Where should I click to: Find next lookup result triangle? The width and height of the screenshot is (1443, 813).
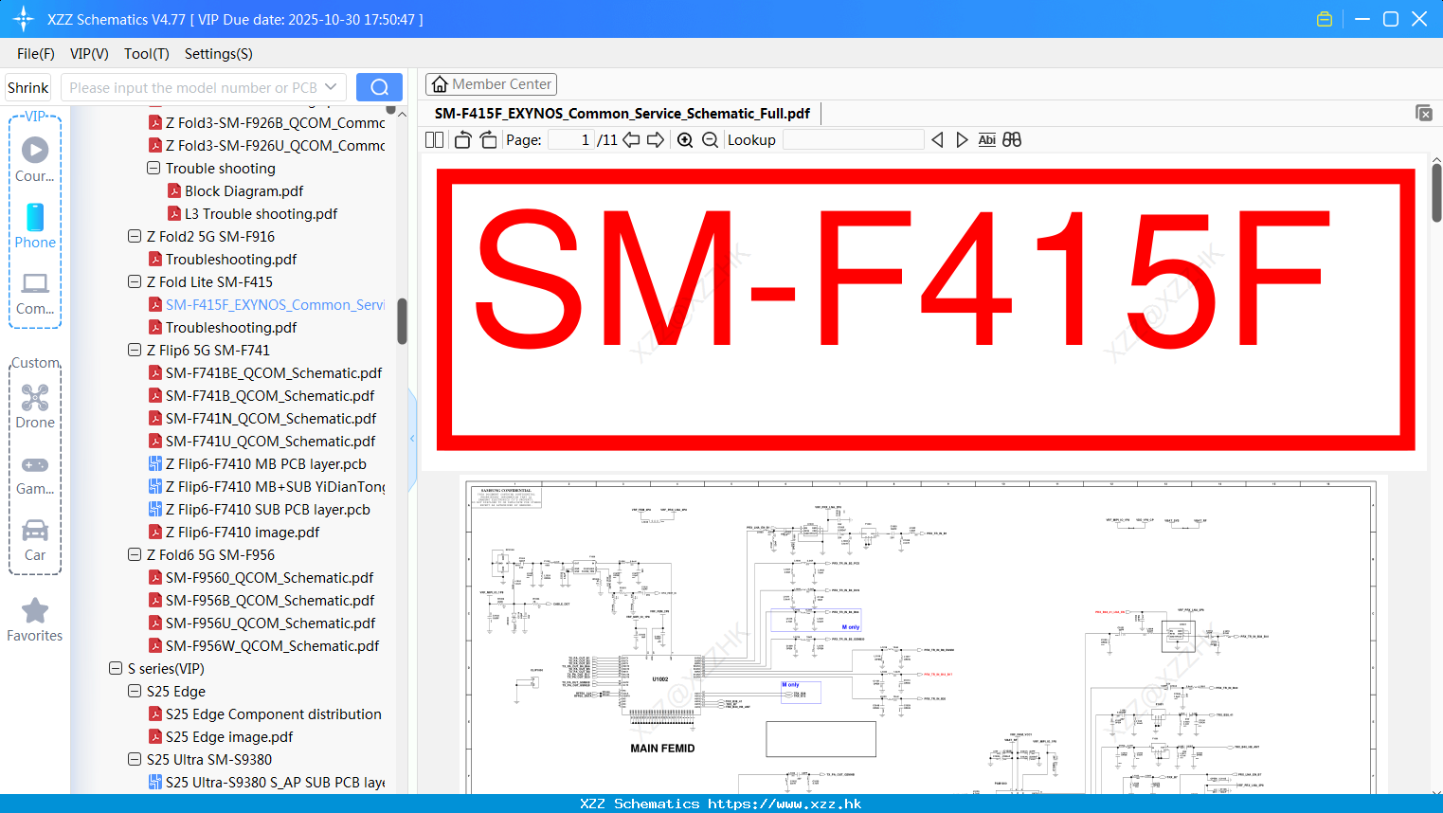962,140
